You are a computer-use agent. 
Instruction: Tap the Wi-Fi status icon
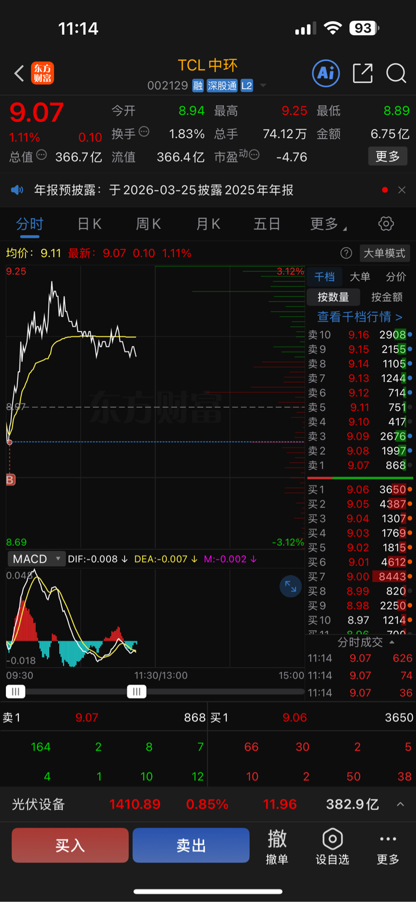[x=333, y=28]
